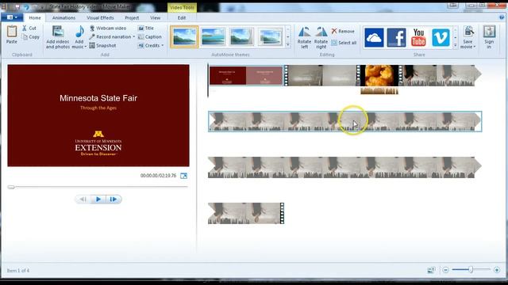Click the Paste clipboard icon
Viewport: 508px width, 285px height.
12,32
